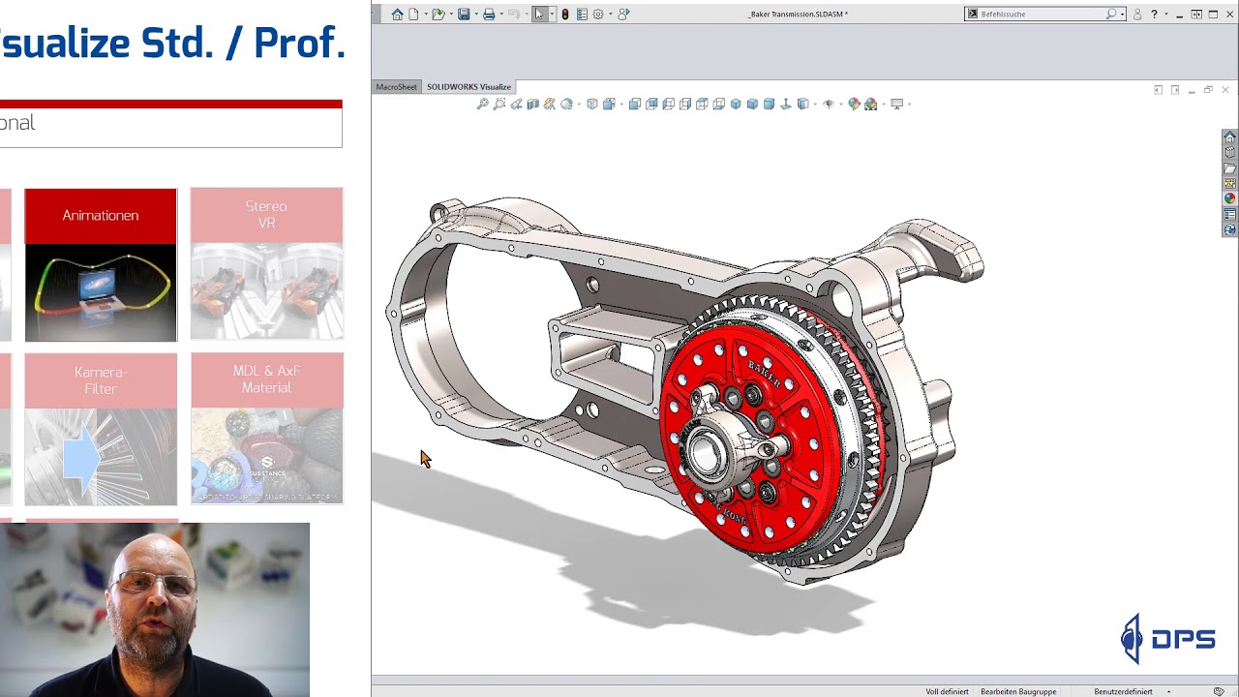The width and height of the screenshot is (1239, 697).
Task: Click the Kamera-Filter tile
Action: [x=101, y=429]
